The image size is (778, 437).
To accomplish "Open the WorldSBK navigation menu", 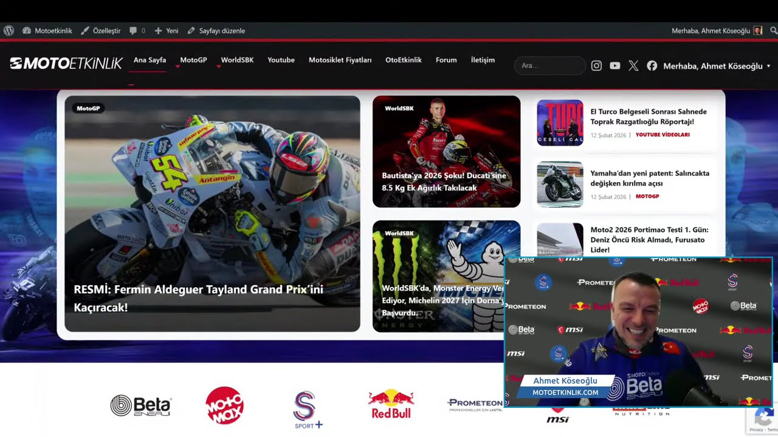I will point(237,60).
